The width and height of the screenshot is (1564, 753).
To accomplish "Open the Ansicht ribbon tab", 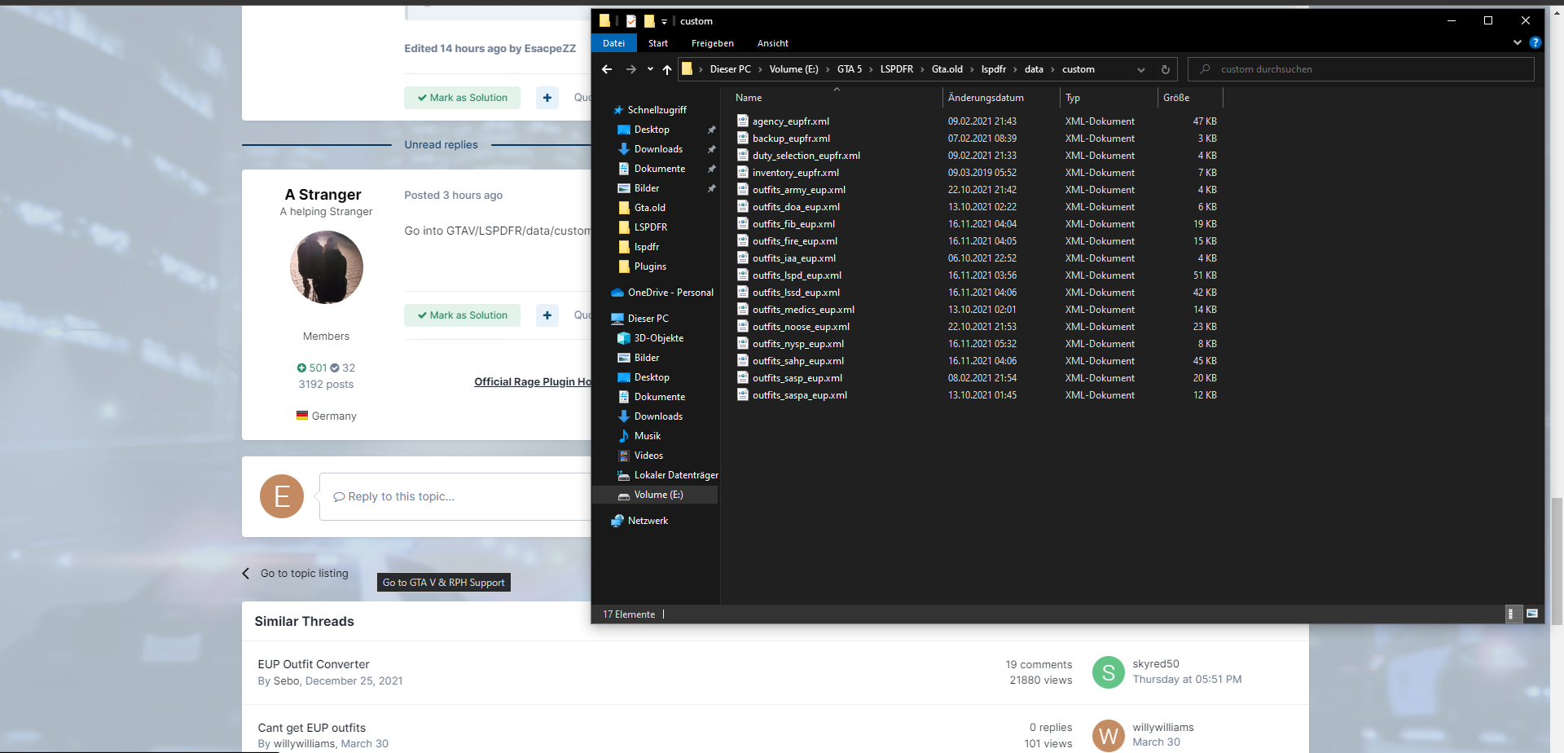I will [x=772, y=43].
